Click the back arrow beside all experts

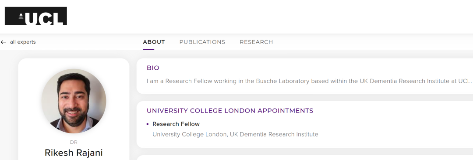tap(4, 42)
